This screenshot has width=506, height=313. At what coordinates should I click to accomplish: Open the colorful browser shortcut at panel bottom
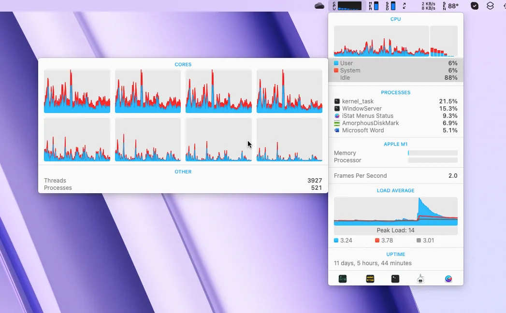click(448, 278)
